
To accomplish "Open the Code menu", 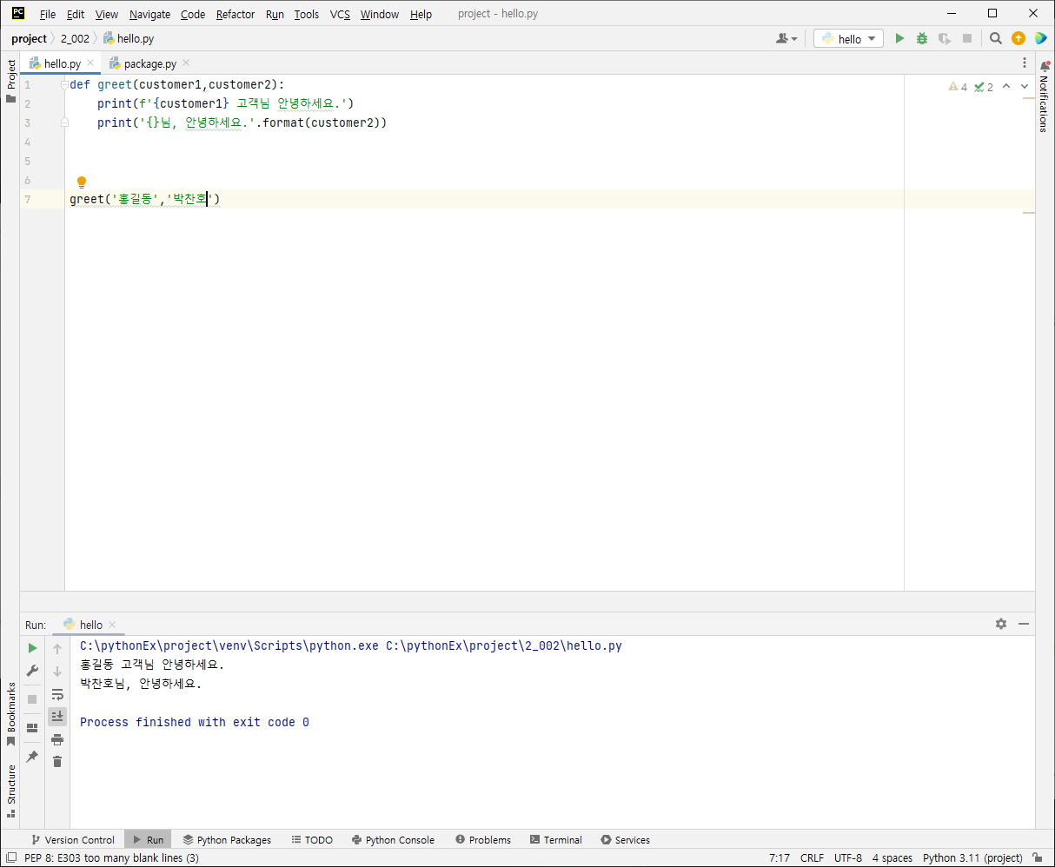I will (193, 14).
